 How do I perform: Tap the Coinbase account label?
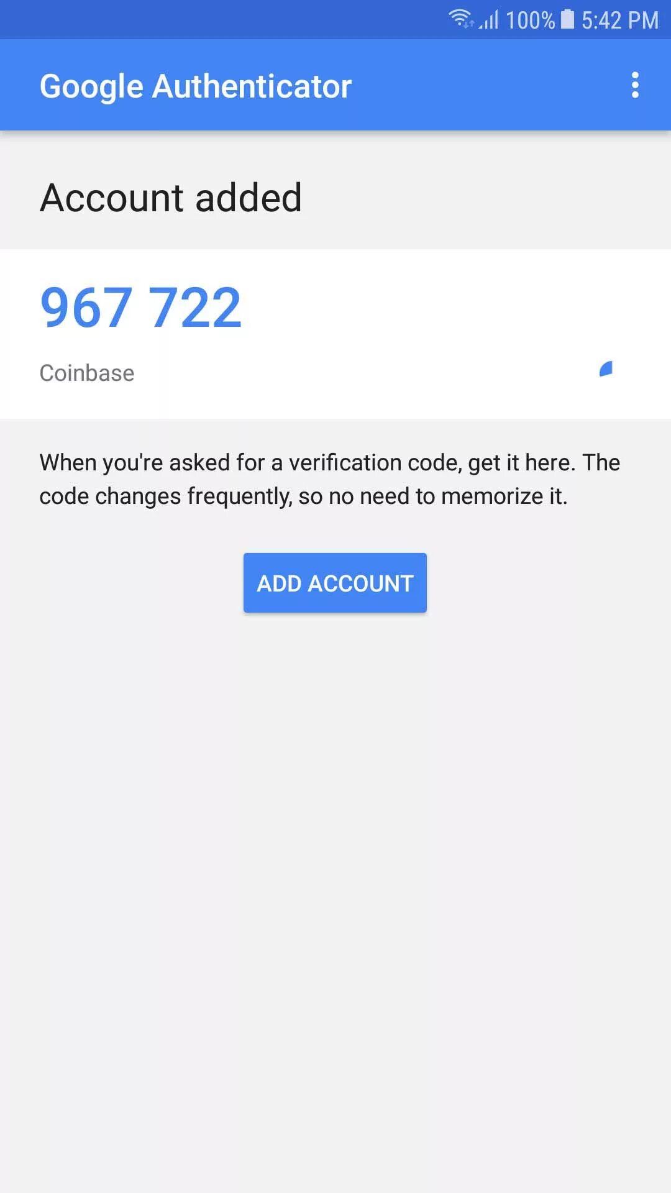point(87,373)
